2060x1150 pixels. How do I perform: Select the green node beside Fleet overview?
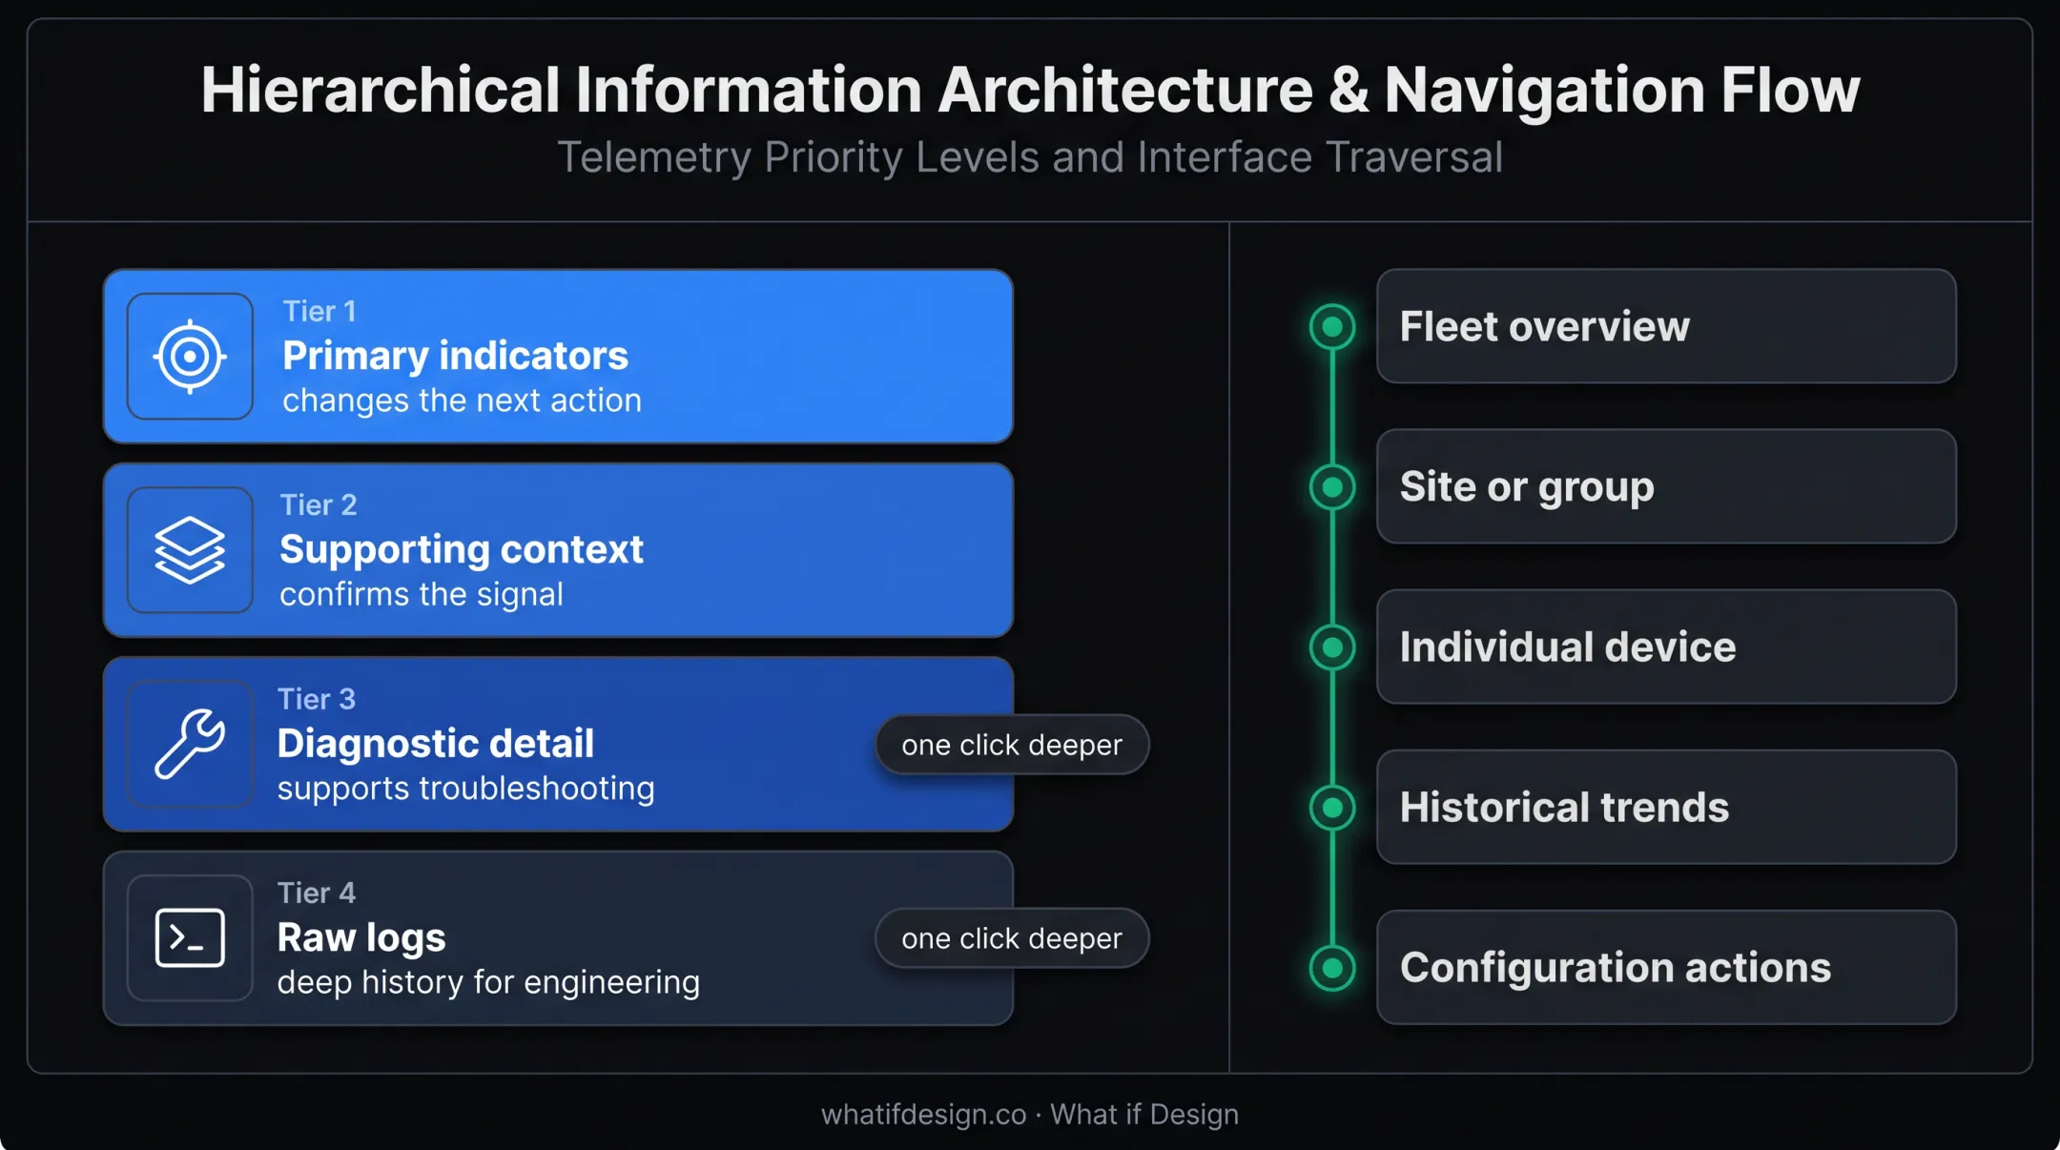pos(1332,327)
